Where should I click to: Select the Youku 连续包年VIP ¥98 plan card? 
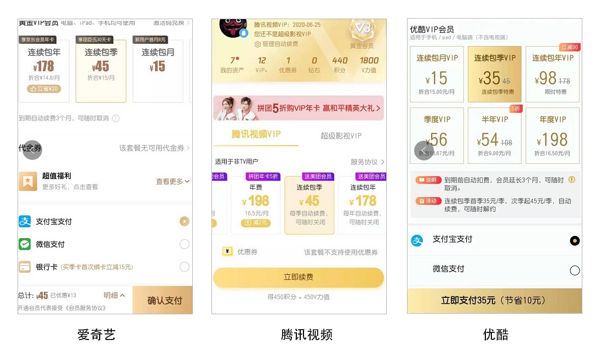[x=552, y=74]
